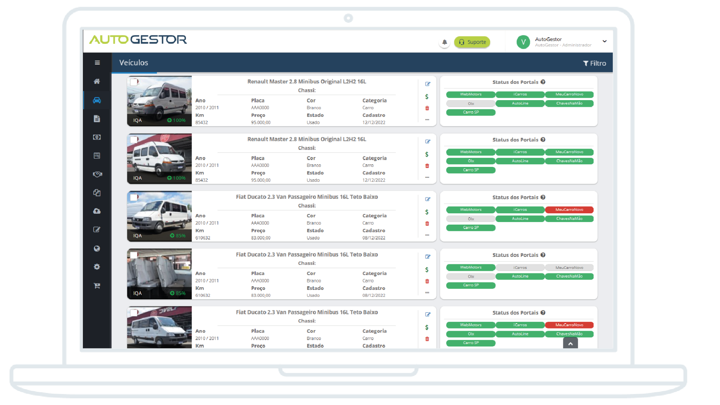Click AutoLine badge on Fiat Ducato seats row
The width and height of the screenshot is (720, 405).
(x=520, y=276)
